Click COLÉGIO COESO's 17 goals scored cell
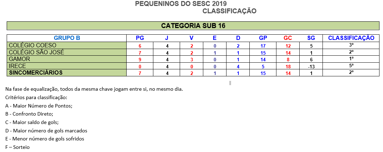 (x=263, y=46)
